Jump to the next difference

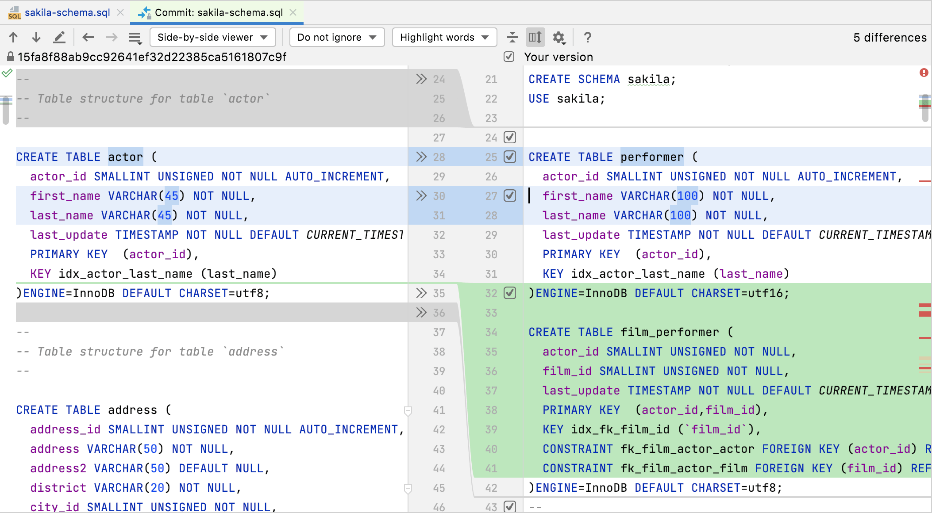[x=36, y=37]
